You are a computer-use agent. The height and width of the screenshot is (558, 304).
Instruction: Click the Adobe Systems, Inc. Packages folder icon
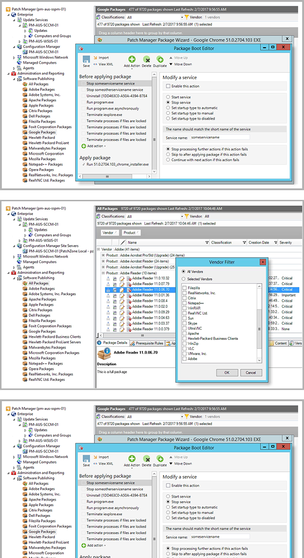click(25, 294)
